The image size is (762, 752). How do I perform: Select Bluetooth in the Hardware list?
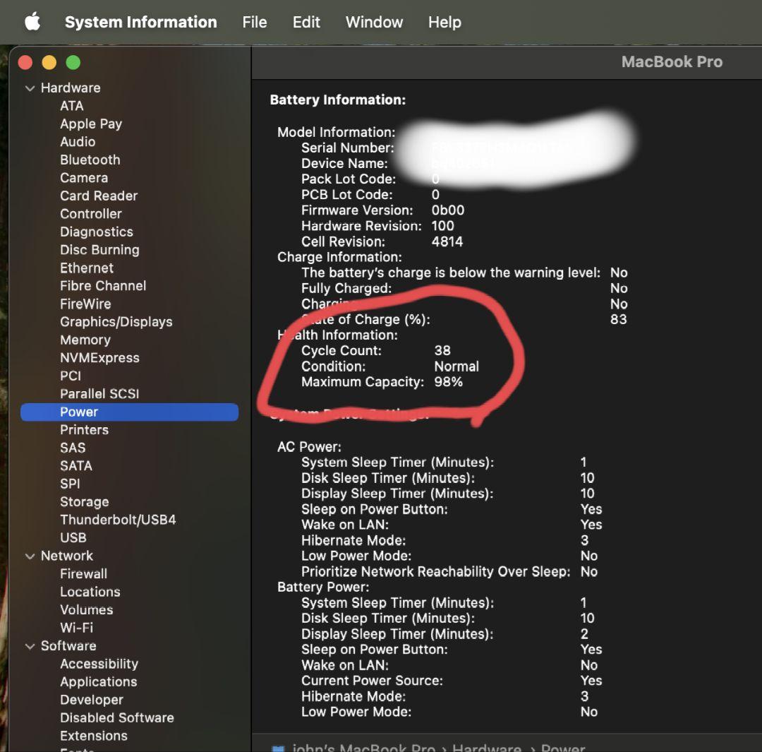(90, 160)
